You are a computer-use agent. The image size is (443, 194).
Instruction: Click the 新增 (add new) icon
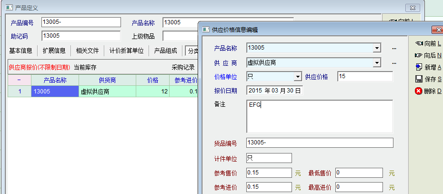pos(419,67)
